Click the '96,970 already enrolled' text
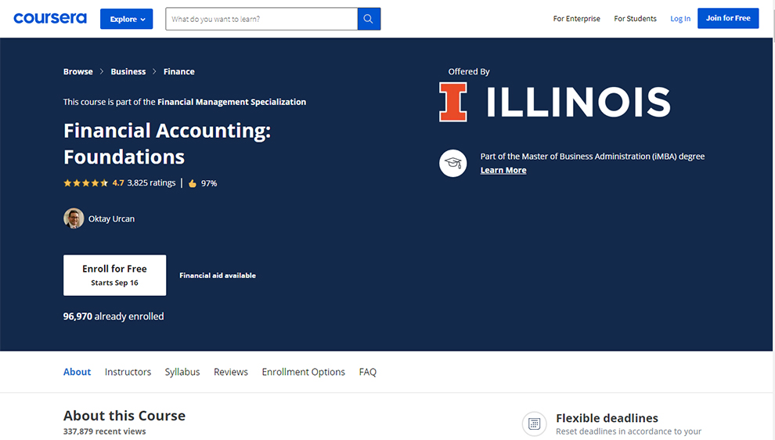 [114, 316]
